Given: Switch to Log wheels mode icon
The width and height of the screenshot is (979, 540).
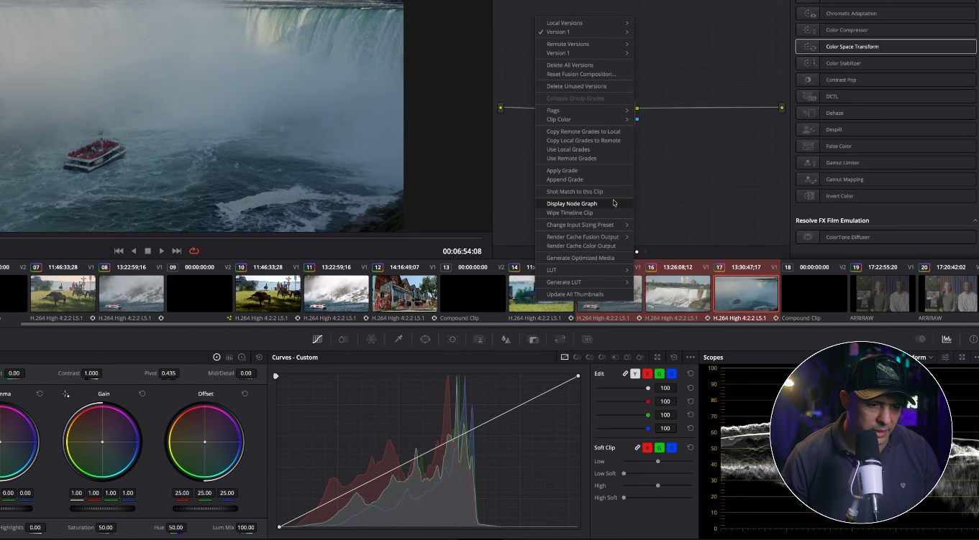Looking at the screenshot, I should 242,357.
